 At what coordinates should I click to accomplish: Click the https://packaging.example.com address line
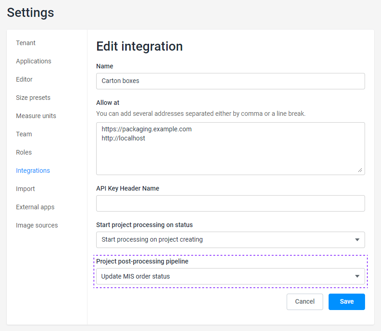pos(146,129)
